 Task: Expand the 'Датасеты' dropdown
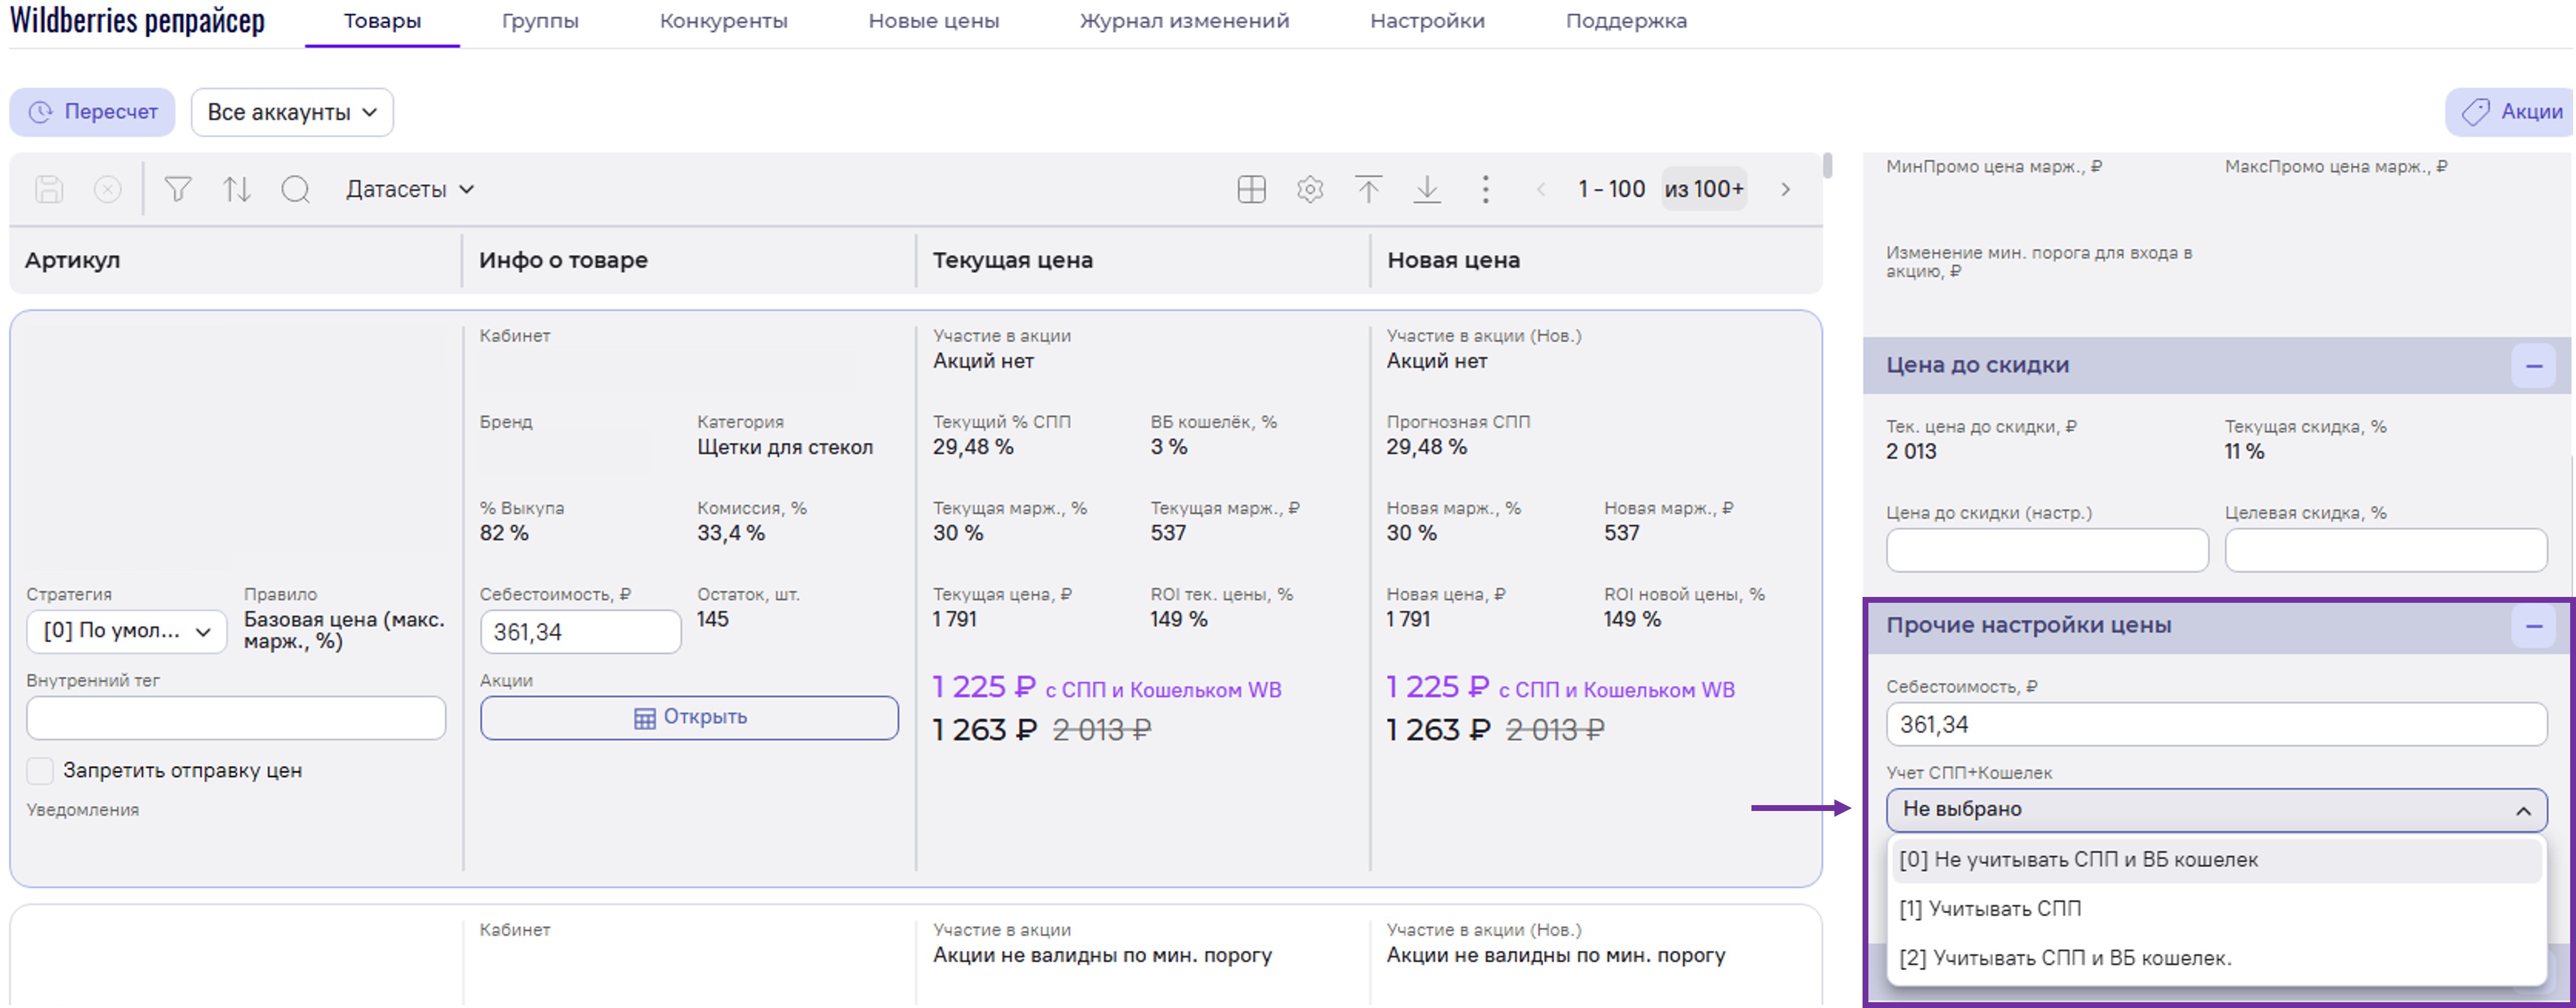coord(410,189)
